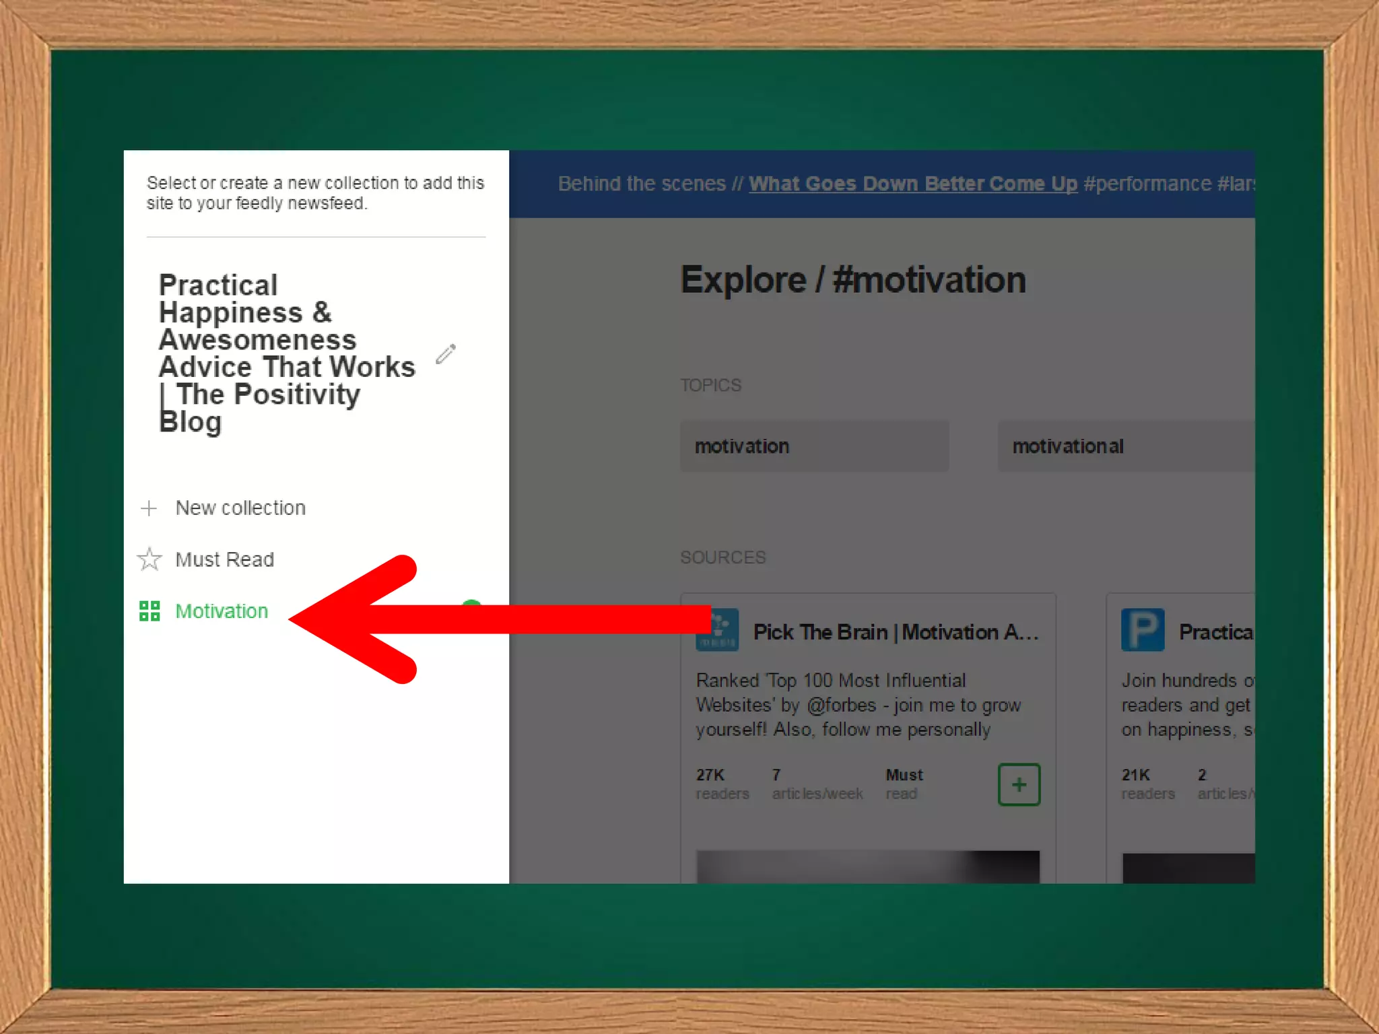Click the Practical card preview image

[1188, 868]
